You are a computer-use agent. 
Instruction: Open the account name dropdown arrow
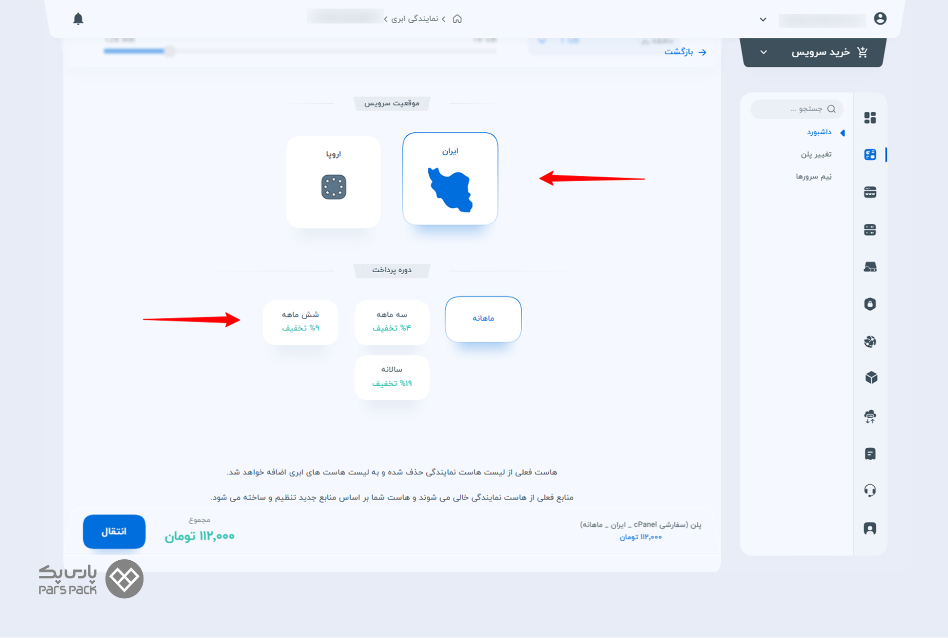(x=763, y=19)
